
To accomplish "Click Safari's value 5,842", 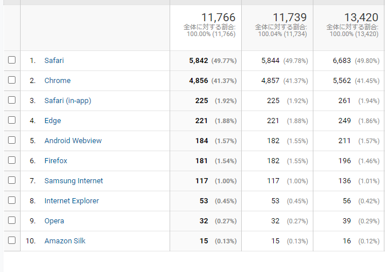I will pyautogui.click(x=198, y=61).
